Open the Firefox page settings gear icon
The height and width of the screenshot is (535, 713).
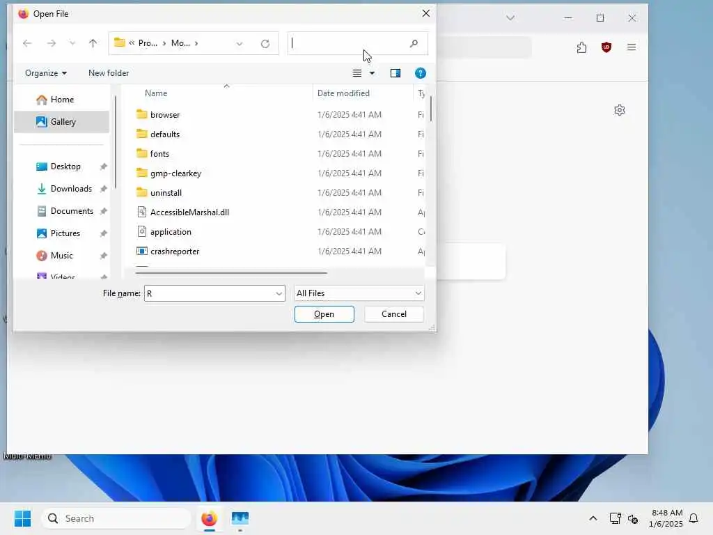coord(619,110)
